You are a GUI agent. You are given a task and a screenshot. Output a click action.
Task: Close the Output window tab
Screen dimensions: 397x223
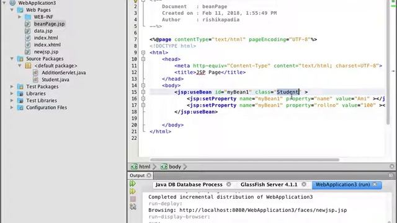(149, 175)
